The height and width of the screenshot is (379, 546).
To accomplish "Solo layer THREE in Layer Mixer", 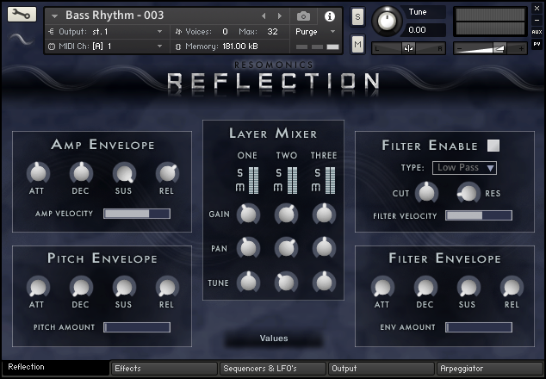I will point(317,172).
